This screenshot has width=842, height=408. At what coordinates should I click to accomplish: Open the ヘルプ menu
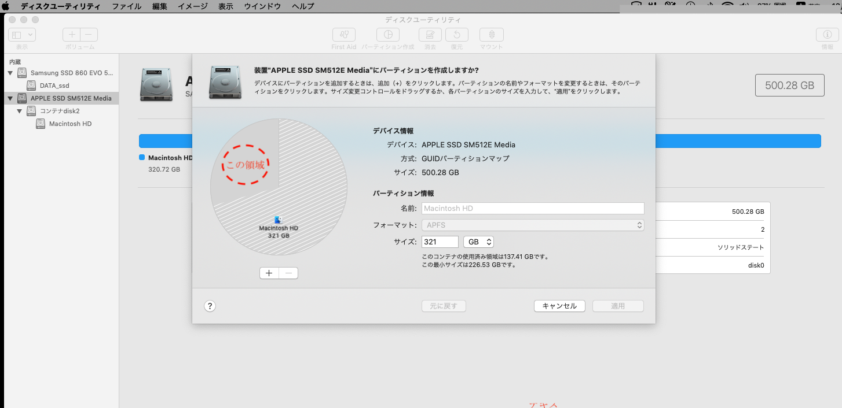(303, 6)
